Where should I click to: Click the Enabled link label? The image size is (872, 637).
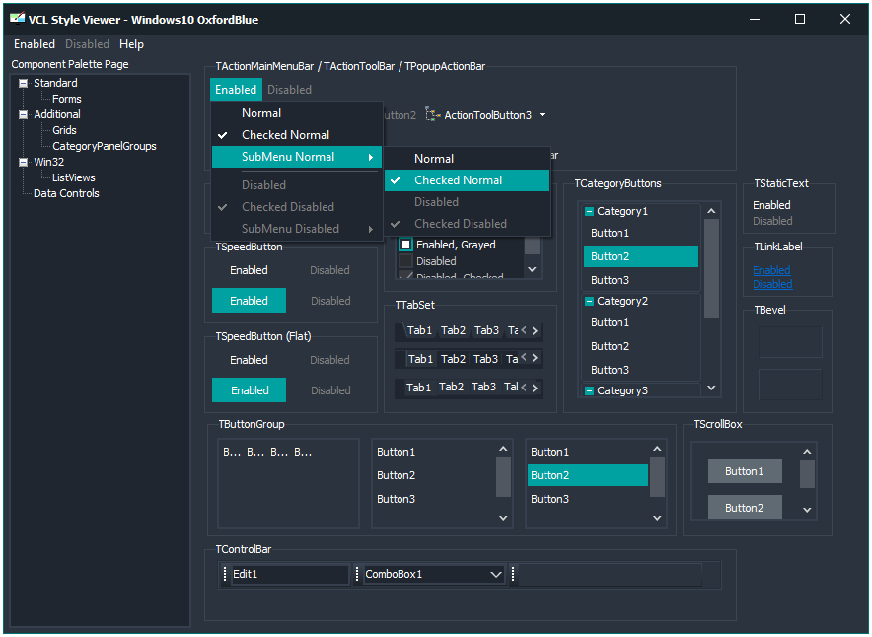pyautogui.click(x=771, y=270)
